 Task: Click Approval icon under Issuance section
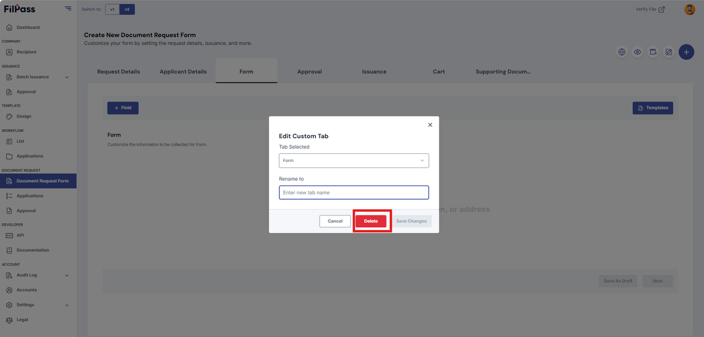coord(9,92)
